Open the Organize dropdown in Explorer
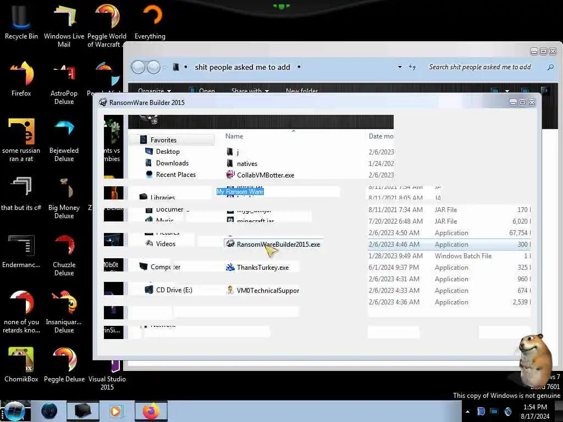The width and height of the screenshot is (563, 422). click(154, 91)
